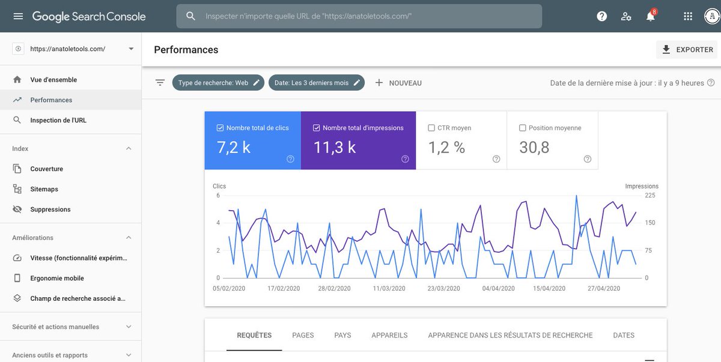Open the APPAREILS tab

click(x=389, y=335)
